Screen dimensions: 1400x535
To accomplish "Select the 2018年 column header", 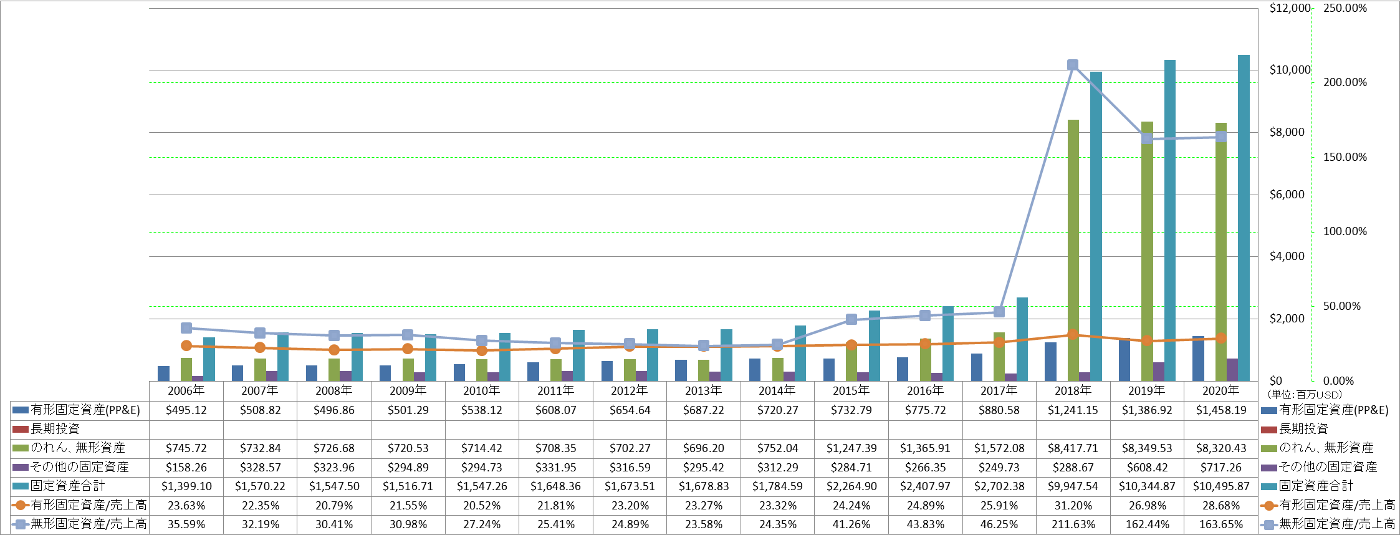I will tap(1073, 390).
